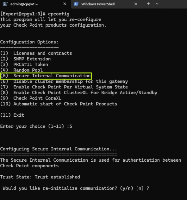
Task: Click the SNMP Extension menu line
Action: point(25,59)
